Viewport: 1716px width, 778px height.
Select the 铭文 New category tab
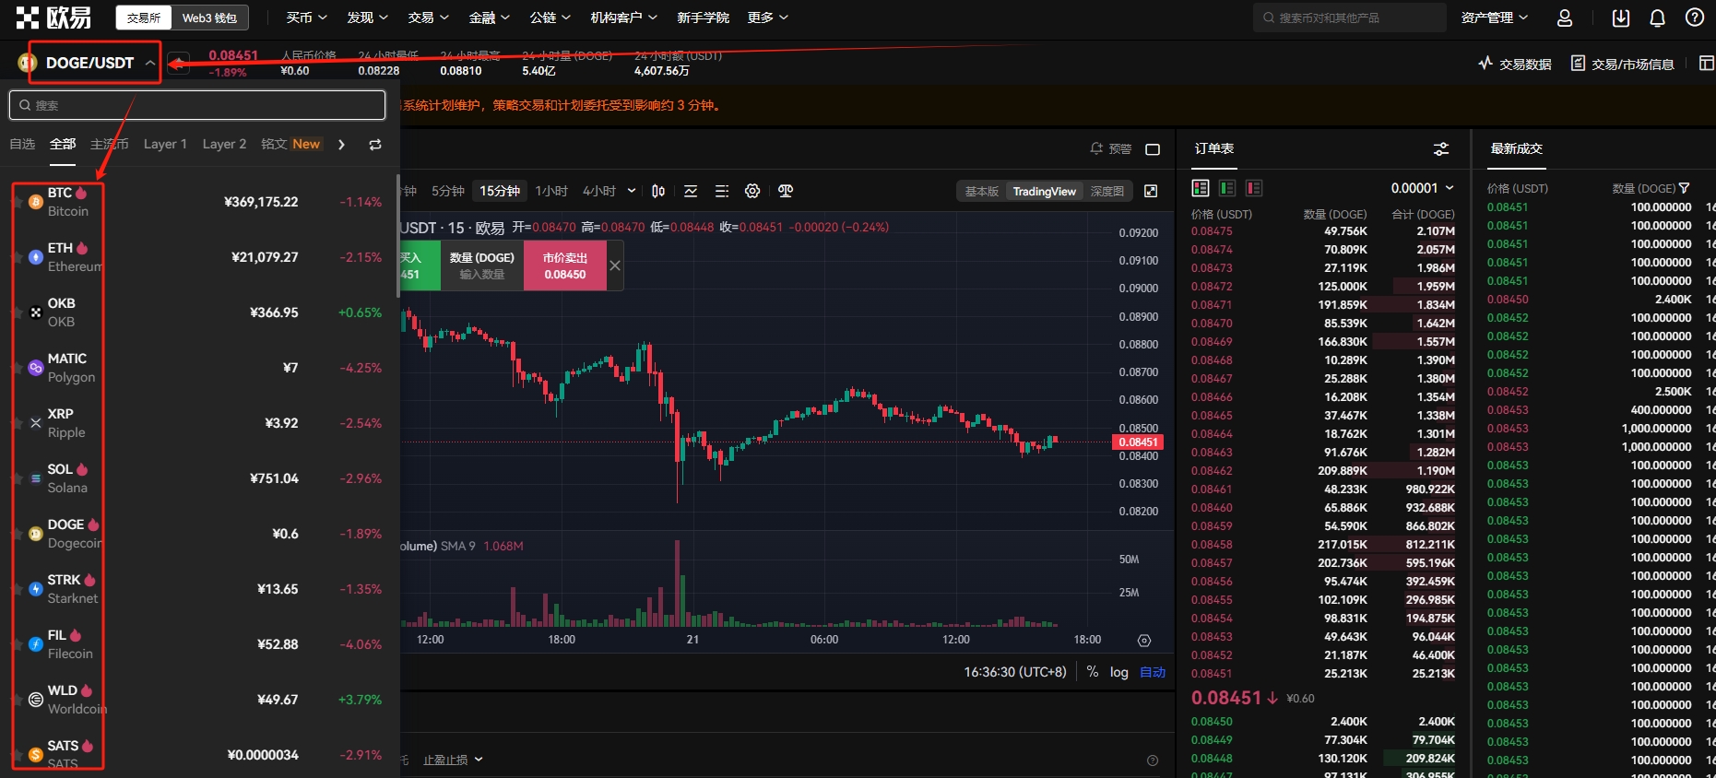click(290, 144)
